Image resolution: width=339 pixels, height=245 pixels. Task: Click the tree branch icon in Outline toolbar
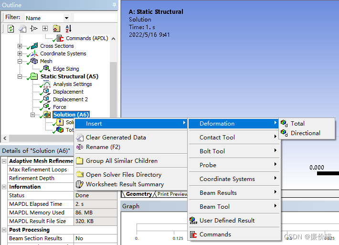point(34,29)
